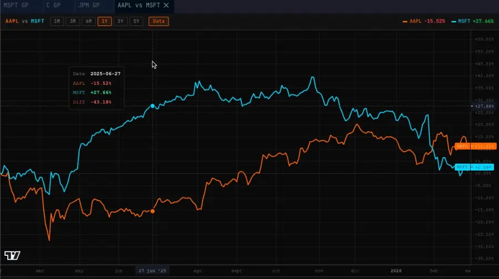Click the ago month label on time axis
Image resolution: width=499 pixels, height=279 pixels.
197,271
